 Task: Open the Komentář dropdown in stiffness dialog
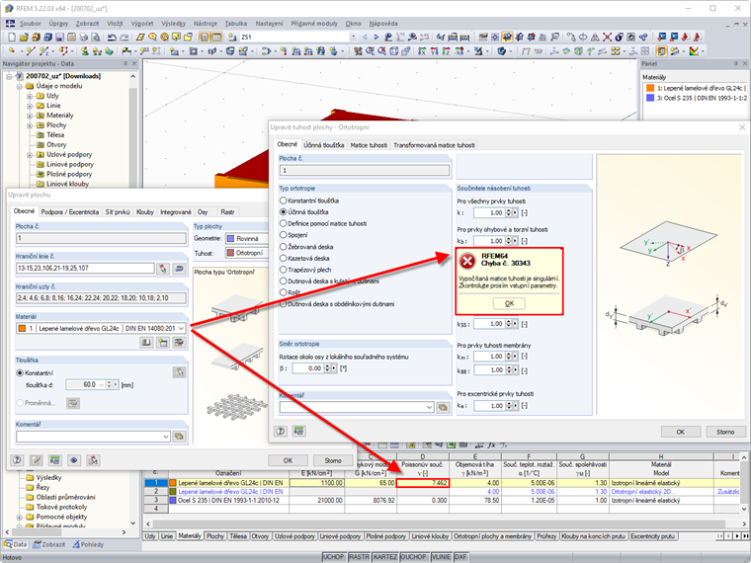(x=430, y=407)
